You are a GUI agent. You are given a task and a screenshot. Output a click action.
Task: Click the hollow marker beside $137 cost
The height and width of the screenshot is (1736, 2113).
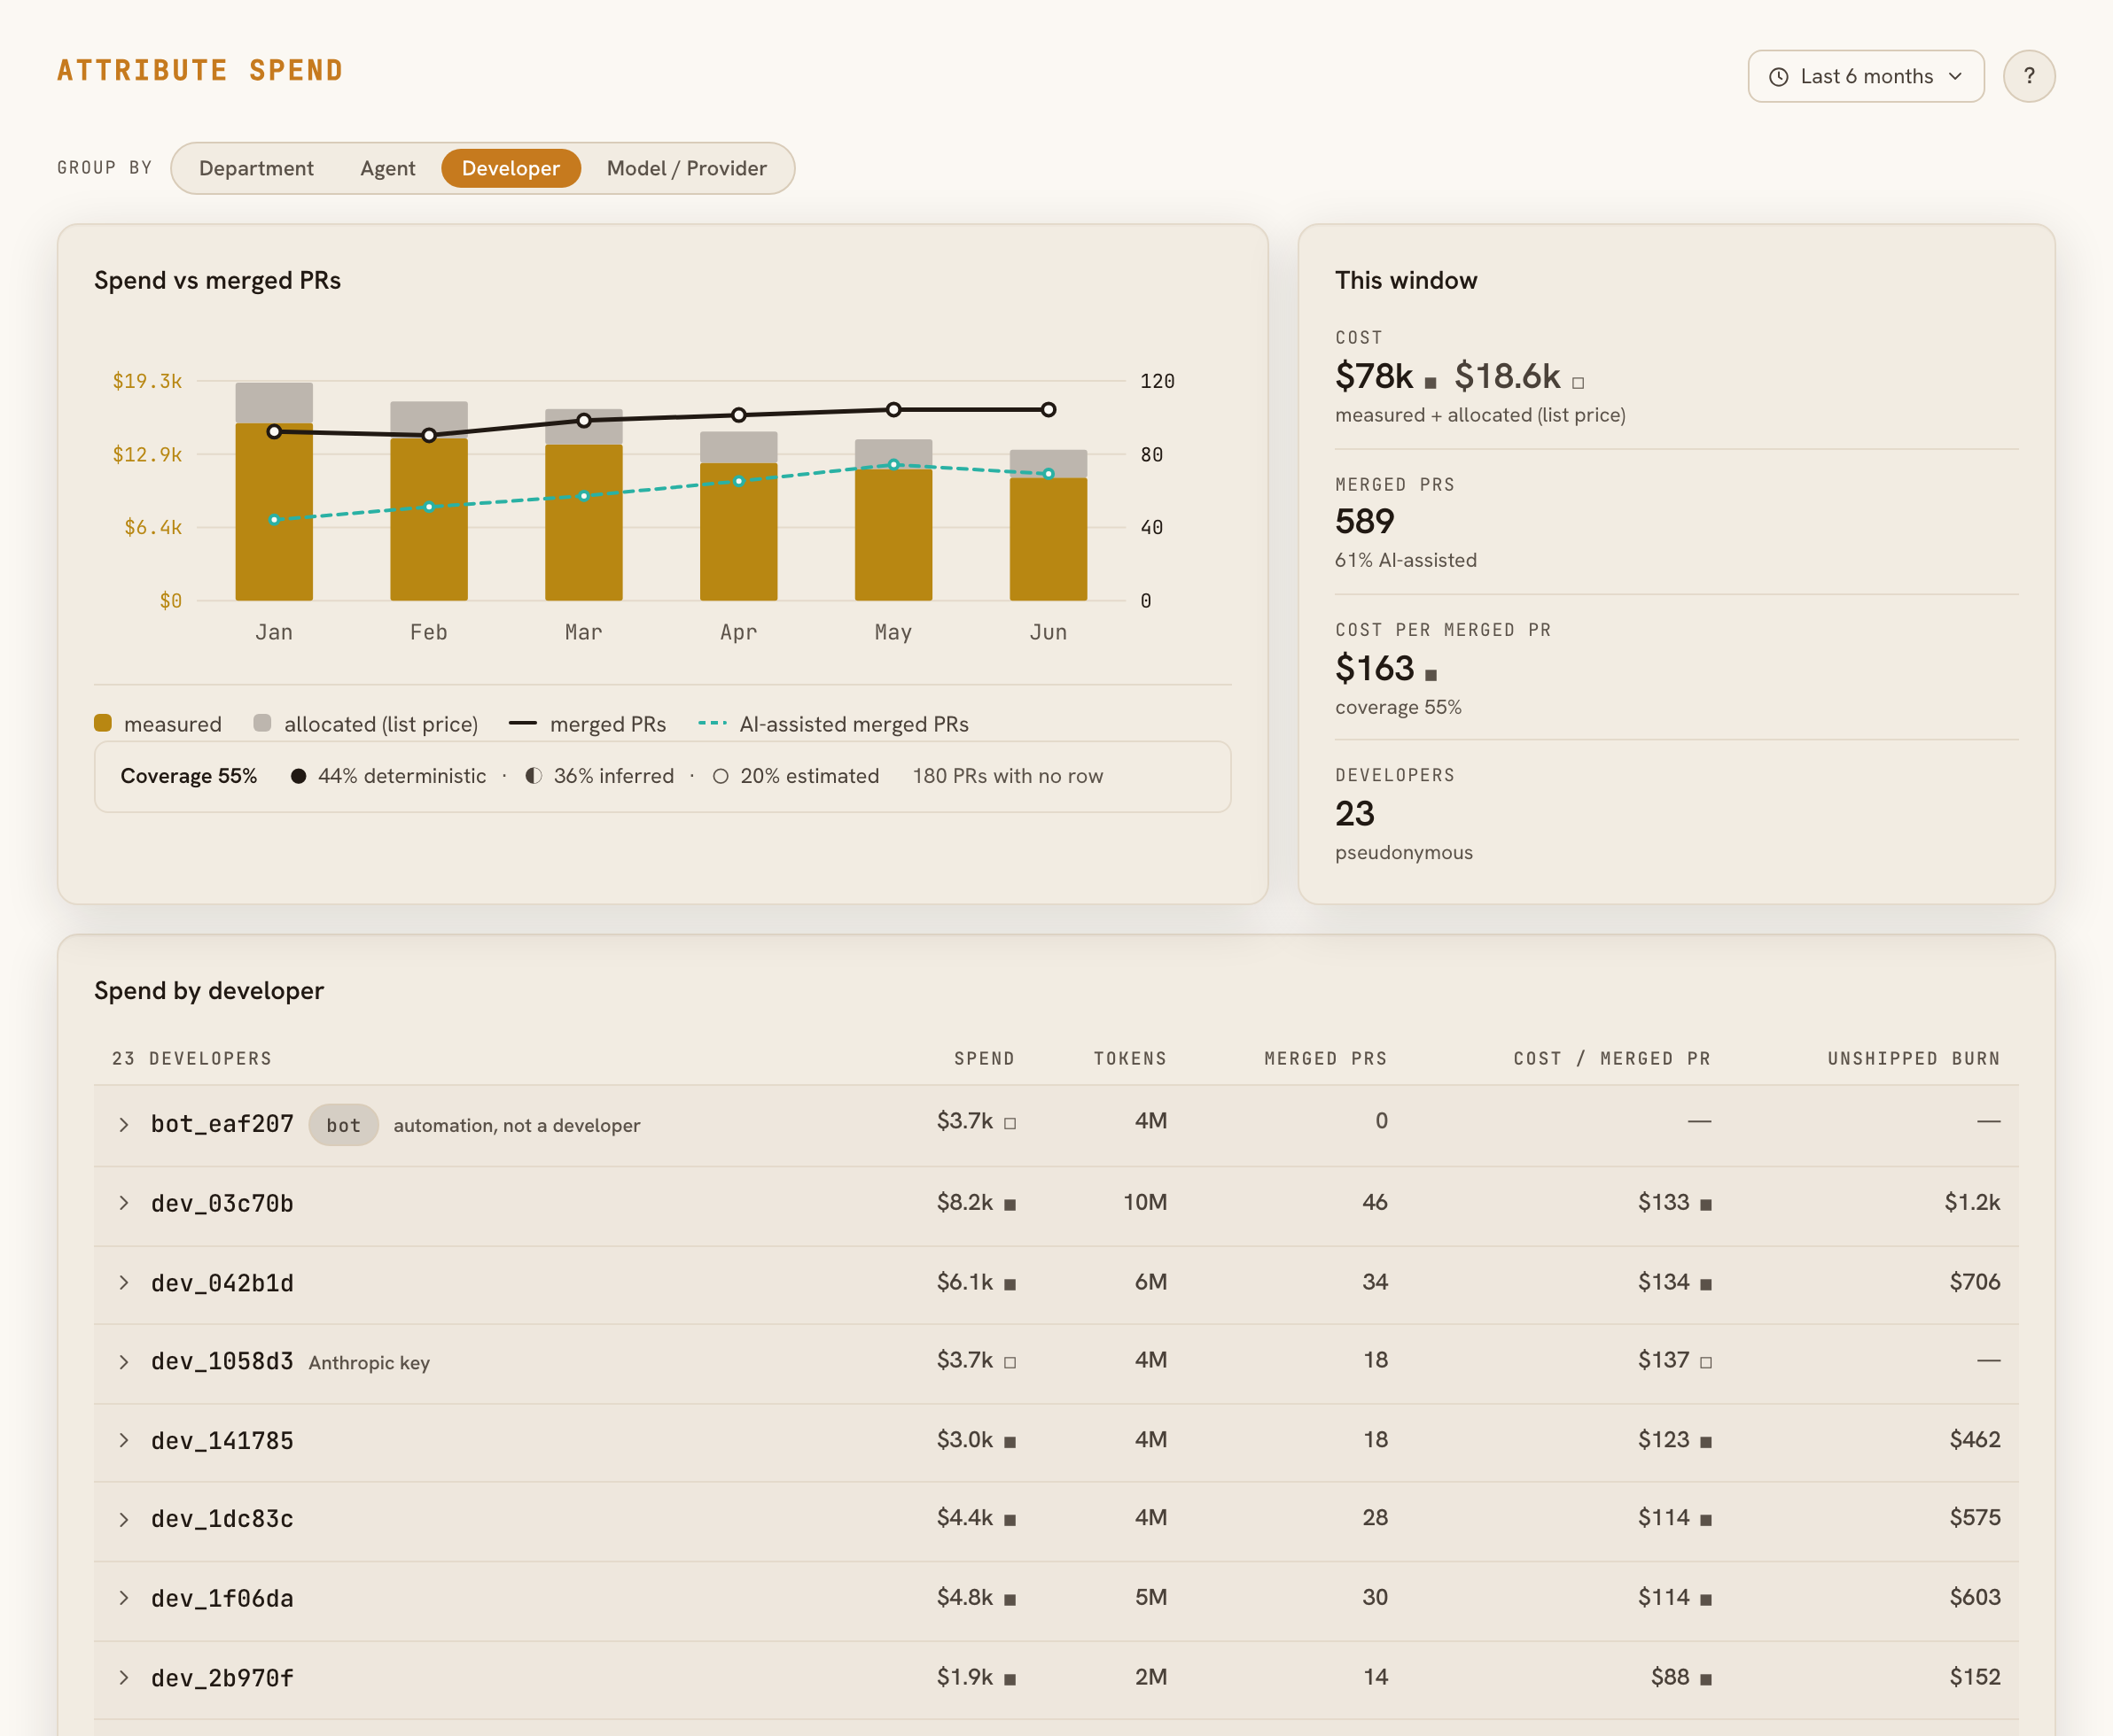point(1706,1362)
